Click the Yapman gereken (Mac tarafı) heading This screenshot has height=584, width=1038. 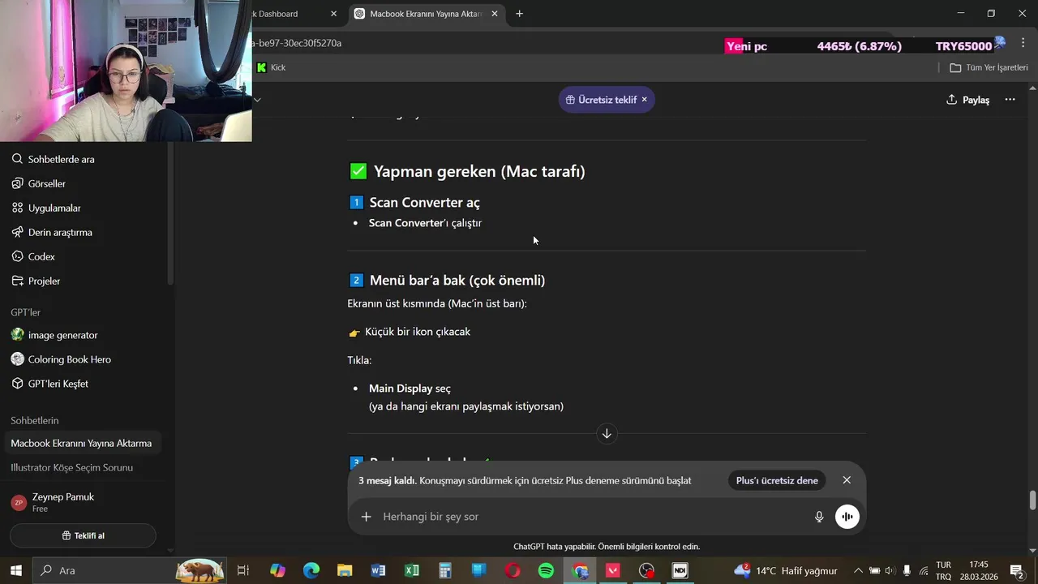[x=467, y=171]
